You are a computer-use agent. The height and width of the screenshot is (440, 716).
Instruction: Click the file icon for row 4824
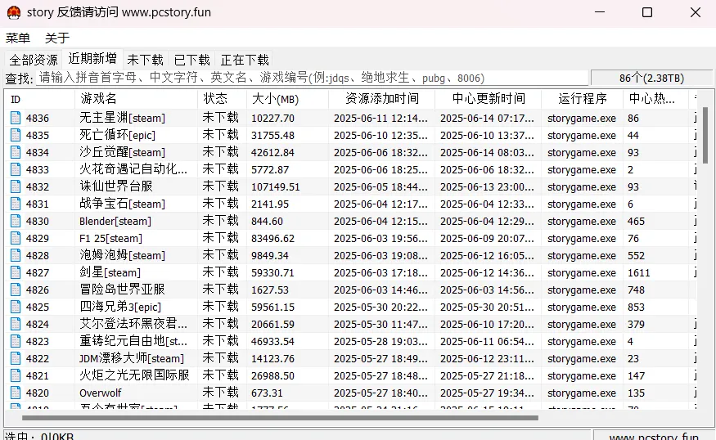(16, 324)
